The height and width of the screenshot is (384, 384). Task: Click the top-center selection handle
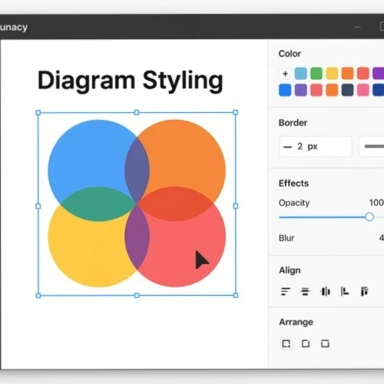coord(137,112)
